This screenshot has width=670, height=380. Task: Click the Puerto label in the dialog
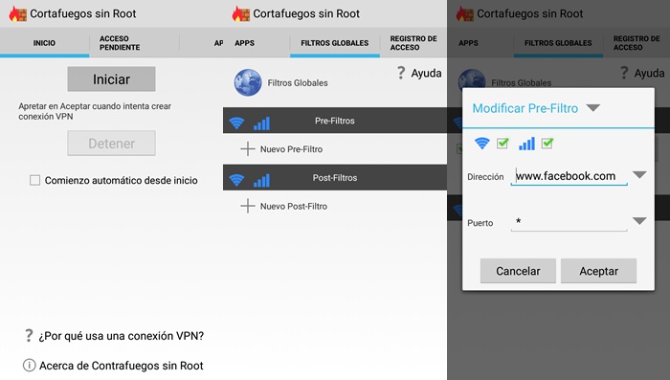point(480,223)
